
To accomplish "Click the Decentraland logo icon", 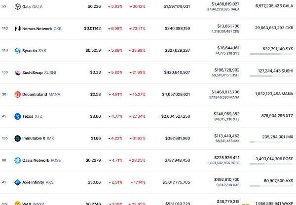I will [x=18, y=94].
